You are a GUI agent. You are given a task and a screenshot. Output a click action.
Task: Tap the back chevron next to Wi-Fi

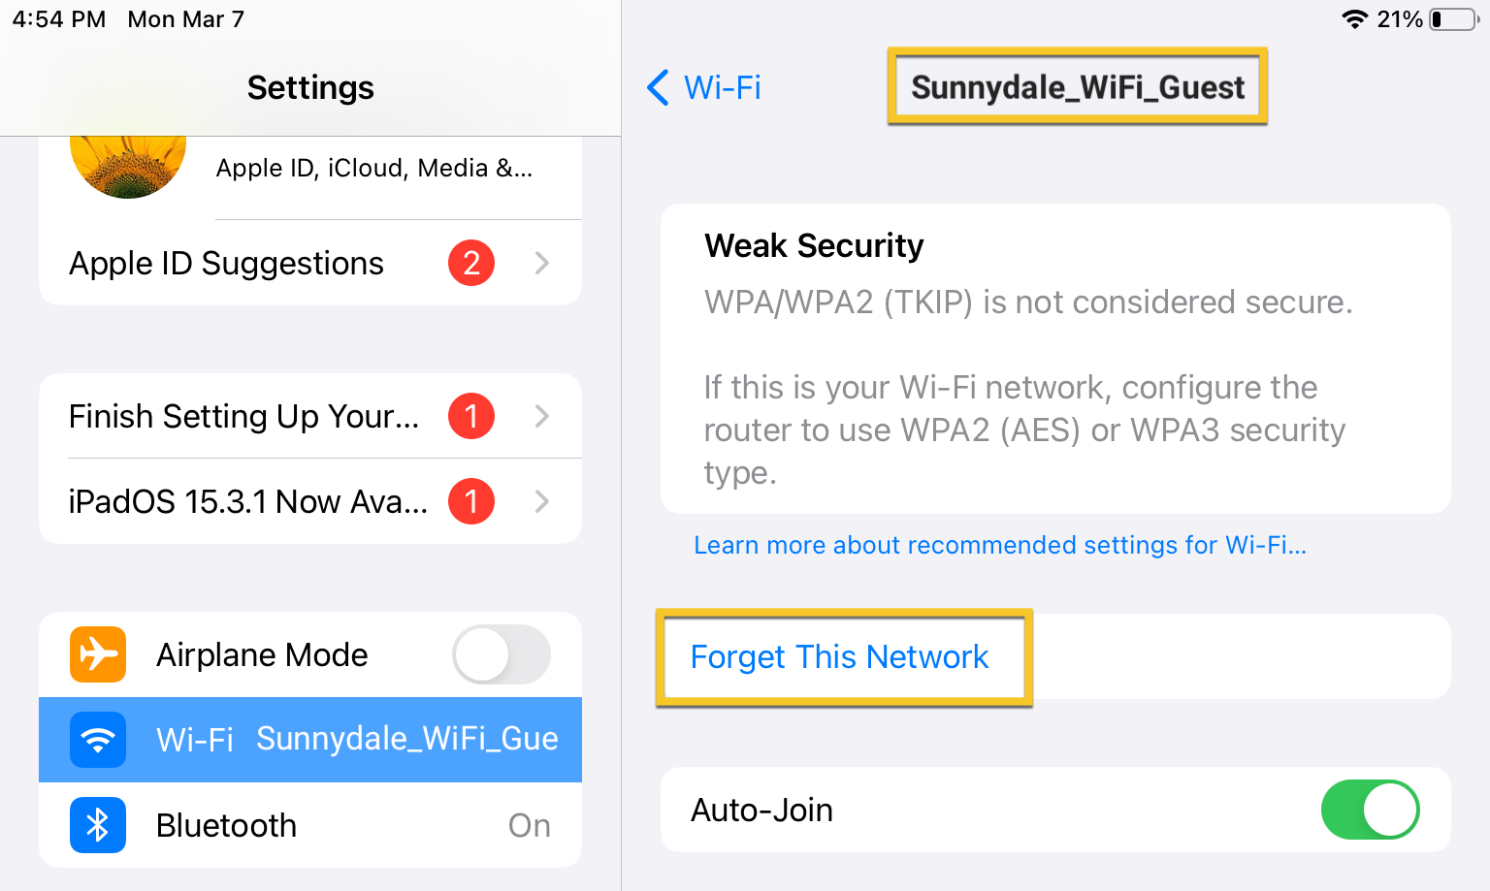coord(659,87)
